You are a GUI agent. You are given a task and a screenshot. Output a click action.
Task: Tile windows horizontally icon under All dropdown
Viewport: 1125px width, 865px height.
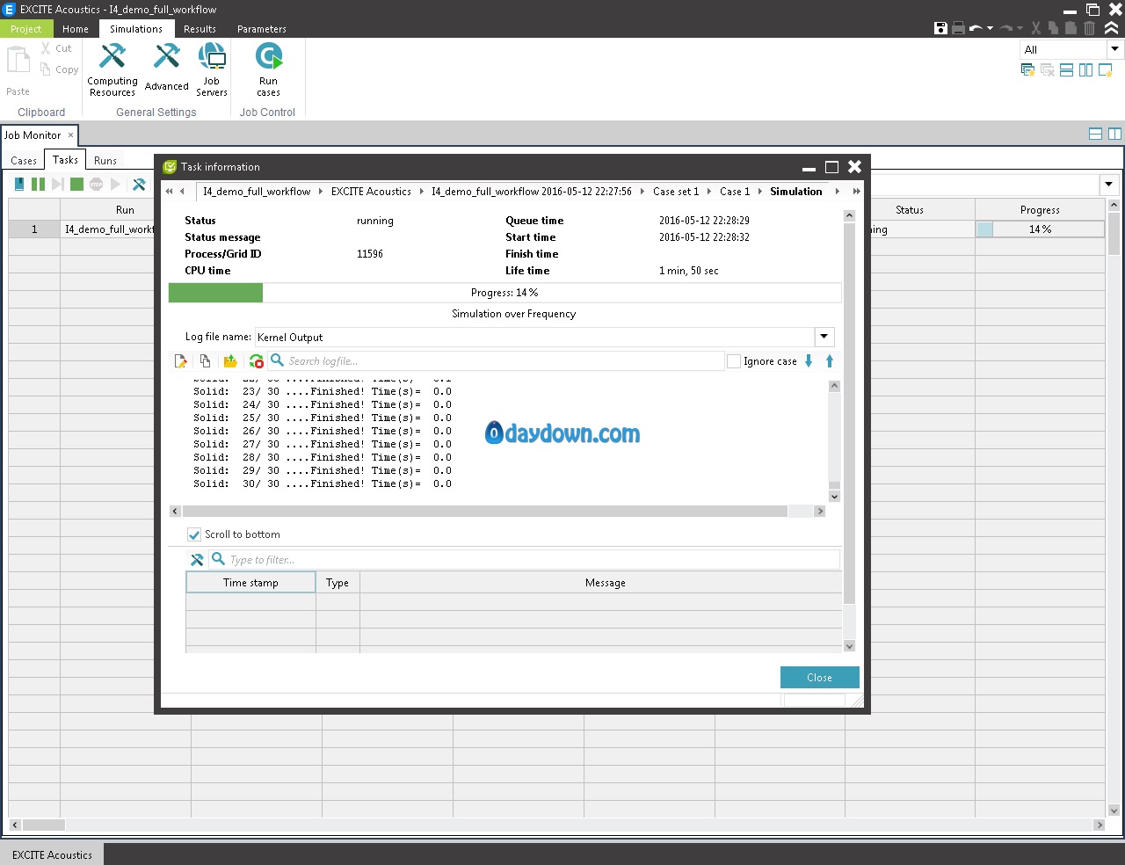(1066, 70)
